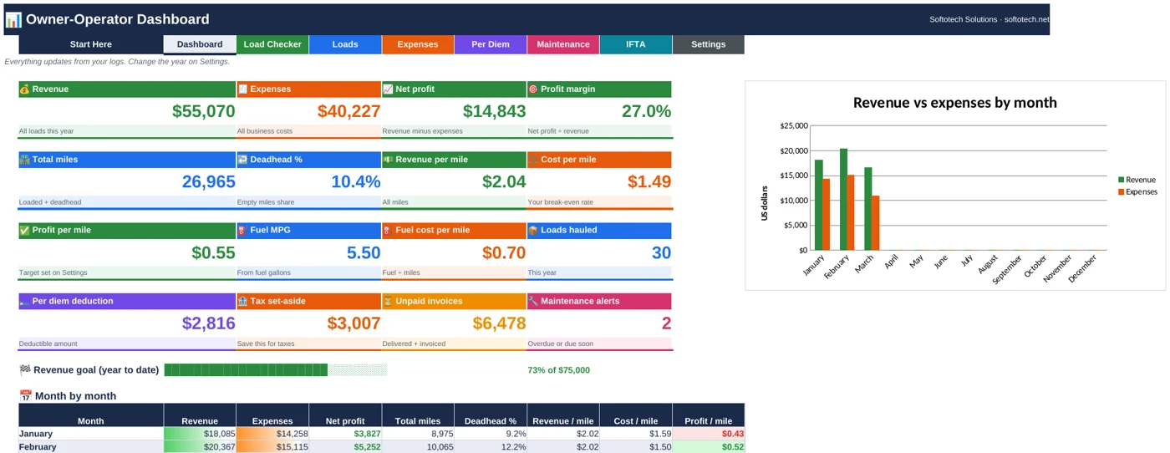Click the Softotech Solutions · softotech.net link
Viewport: 1170px width, 453px height.
pyautogui.click(x=989, y=19)
